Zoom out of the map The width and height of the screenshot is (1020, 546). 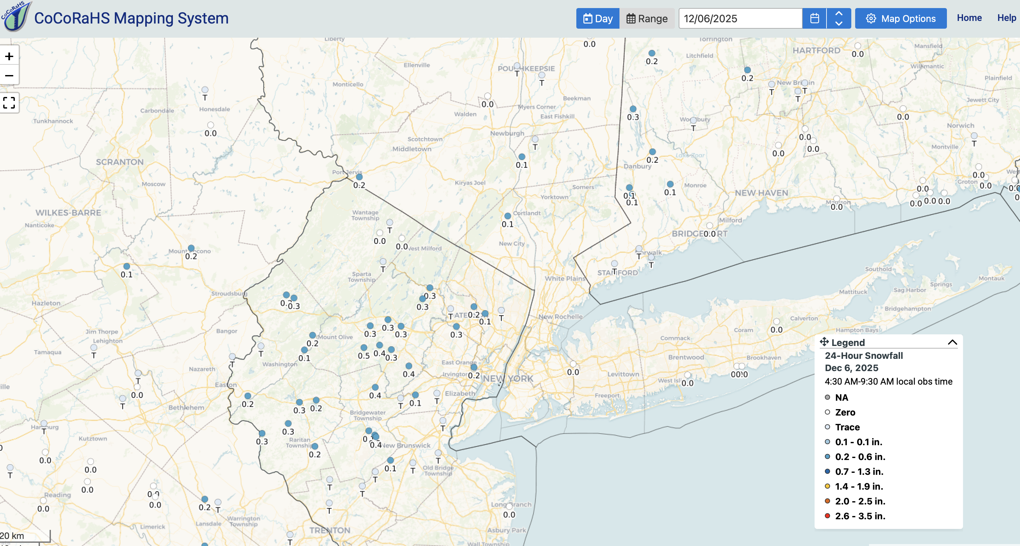9,75
